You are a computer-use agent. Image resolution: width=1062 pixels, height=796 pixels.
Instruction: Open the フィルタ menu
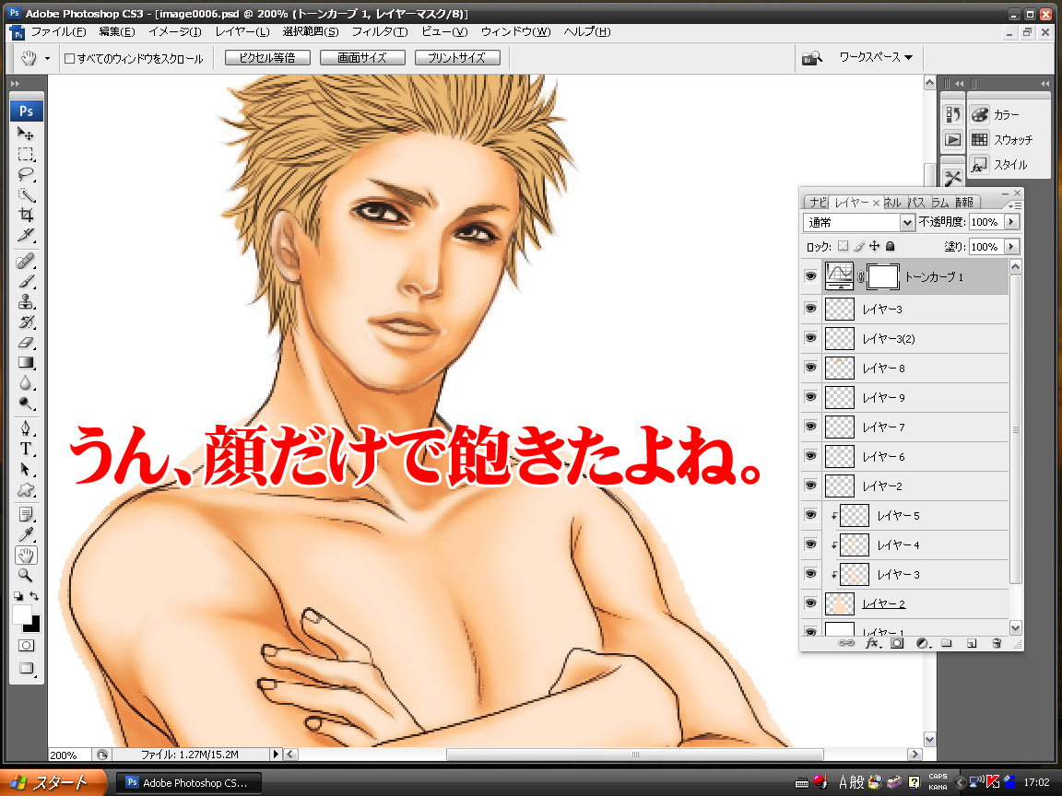coord(379,31)
